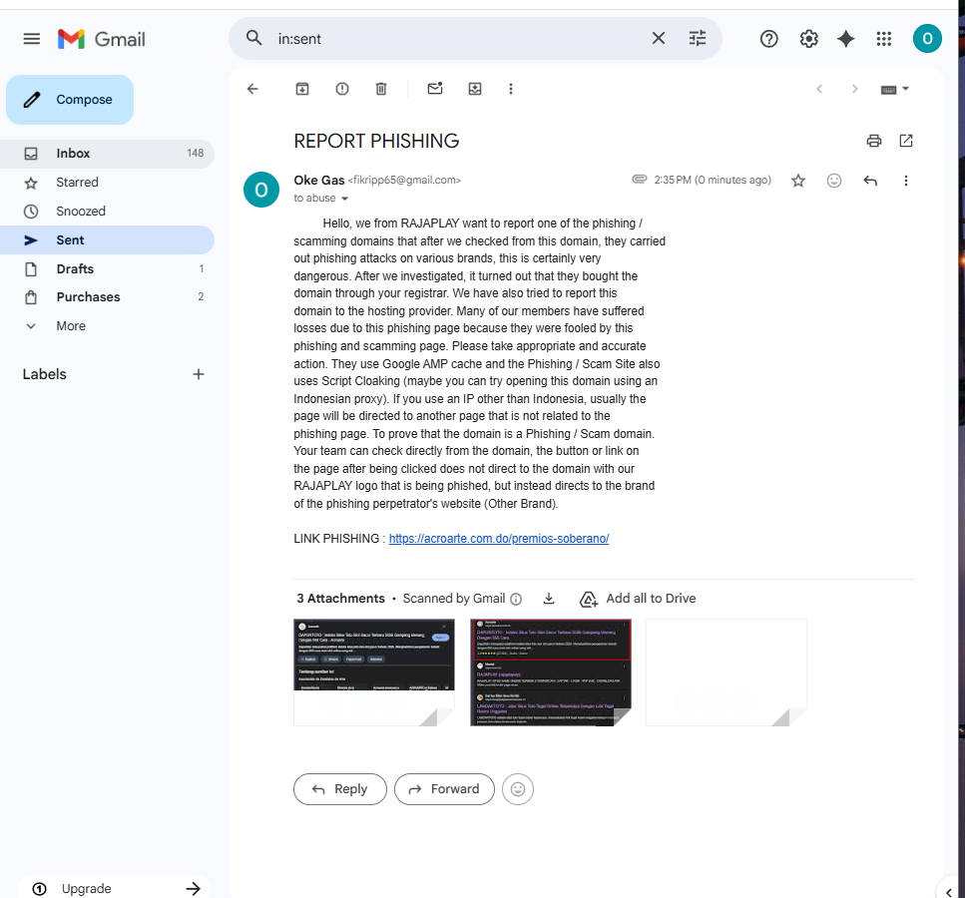This screenshot has width=965, height=898.
Task: Add an emoji reaction in header
Action: click(834, 181)
